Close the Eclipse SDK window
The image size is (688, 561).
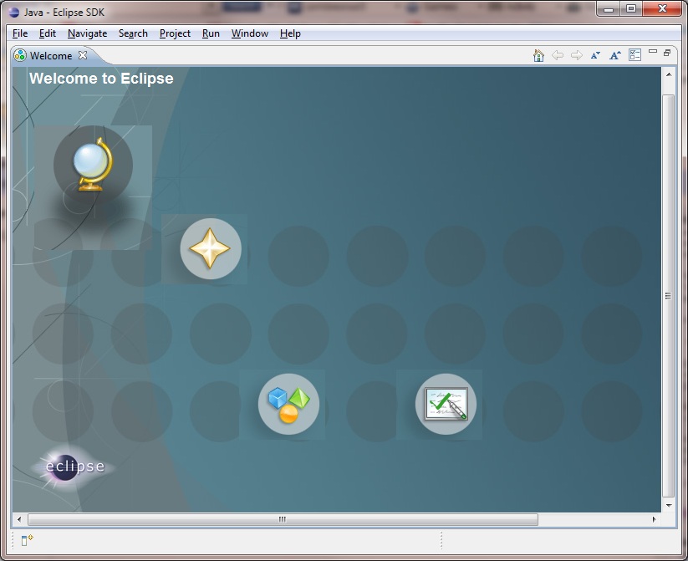click(662, 9)
